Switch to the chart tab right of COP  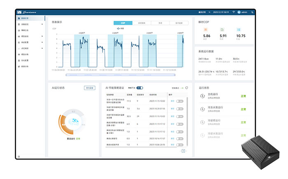coord(142,23)
